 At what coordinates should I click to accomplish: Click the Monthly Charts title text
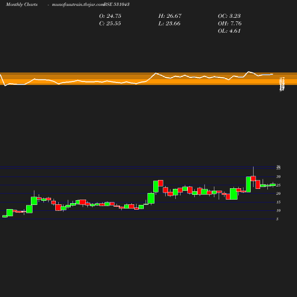click(21, 4)
